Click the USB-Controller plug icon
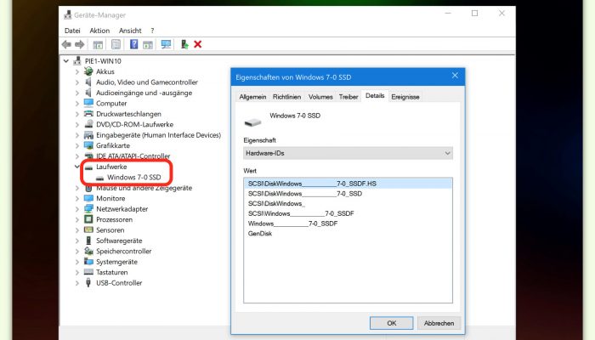Viewport: 595px width, 340px height. (88, 283)
